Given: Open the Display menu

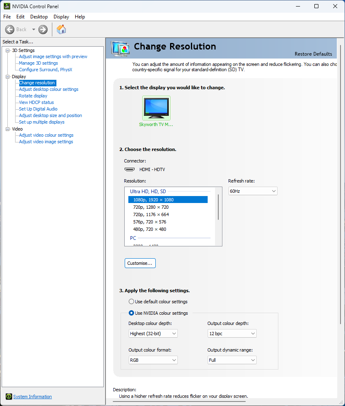Looking at the screenshot, I should 61,16.
